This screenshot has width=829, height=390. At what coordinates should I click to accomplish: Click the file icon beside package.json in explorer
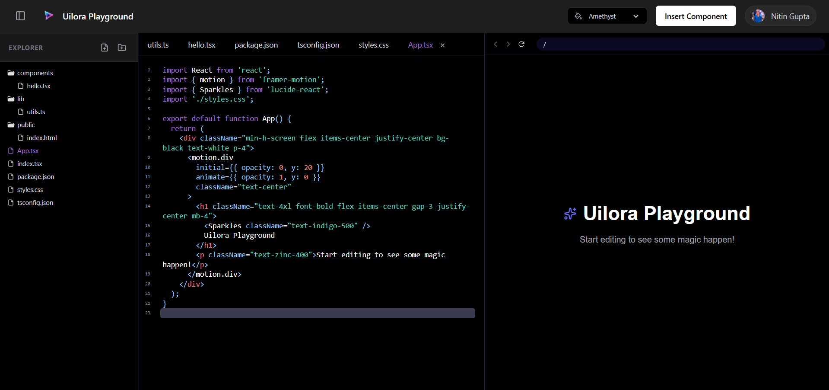click(x=11, y=177)
